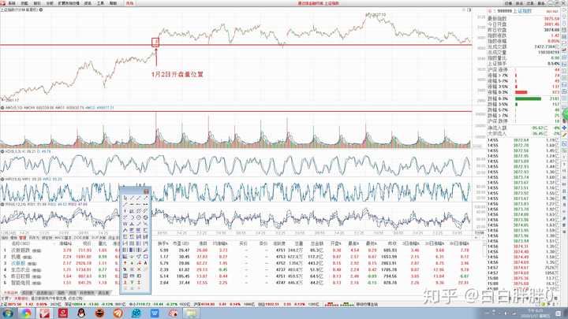Open the colorful circle browser taskbar icon
The height and width of the screenshot is (319, 568).
click(26, 313)
